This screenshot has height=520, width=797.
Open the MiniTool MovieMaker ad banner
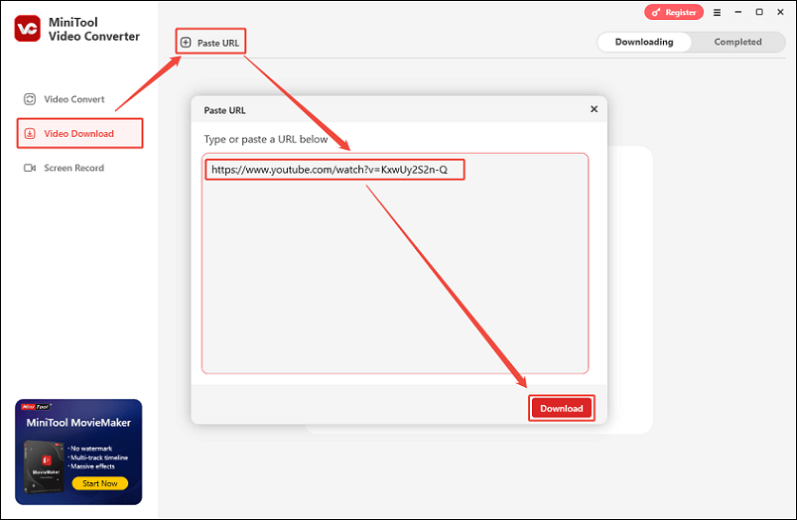click(78, 452)
